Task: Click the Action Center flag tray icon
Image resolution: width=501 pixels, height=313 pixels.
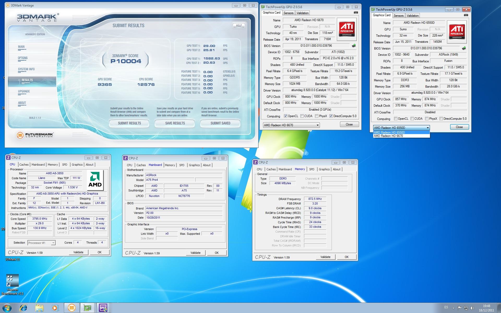Action: [460, 308]
